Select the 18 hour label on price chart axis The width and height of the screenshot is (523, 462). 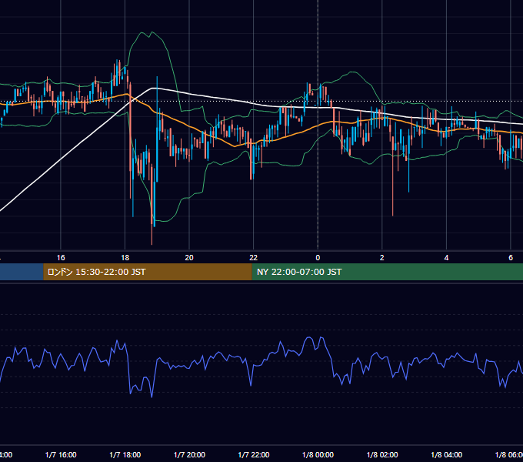click(125, 258)
